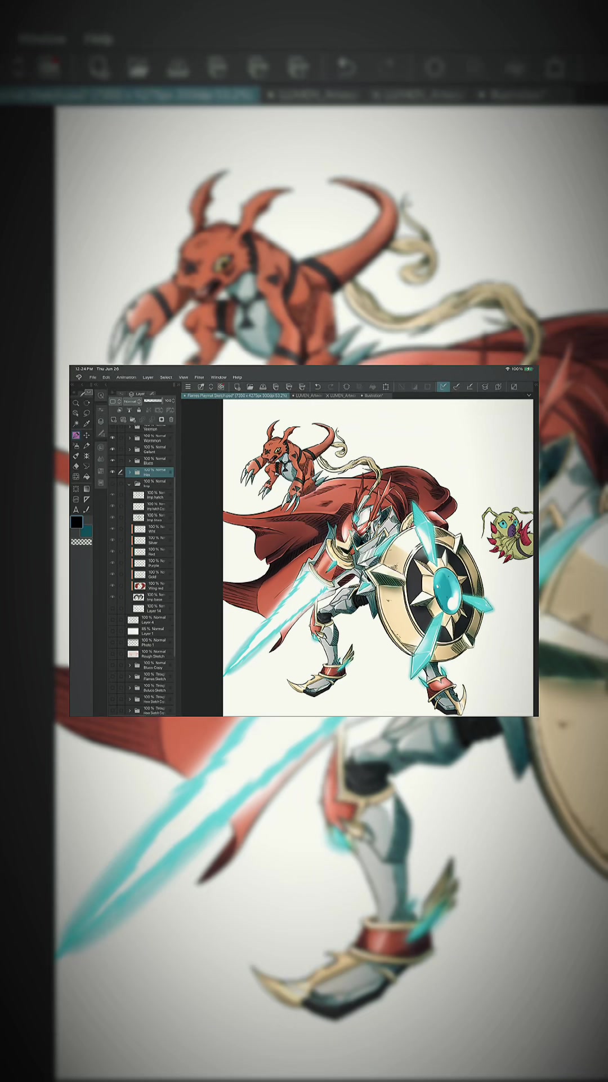Open the Edit menu

pos(106,377)
